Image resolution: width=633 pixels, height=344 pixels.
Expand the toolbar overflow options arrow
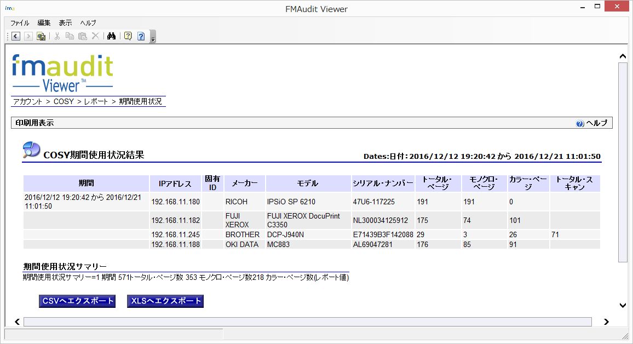coord(153,36)
